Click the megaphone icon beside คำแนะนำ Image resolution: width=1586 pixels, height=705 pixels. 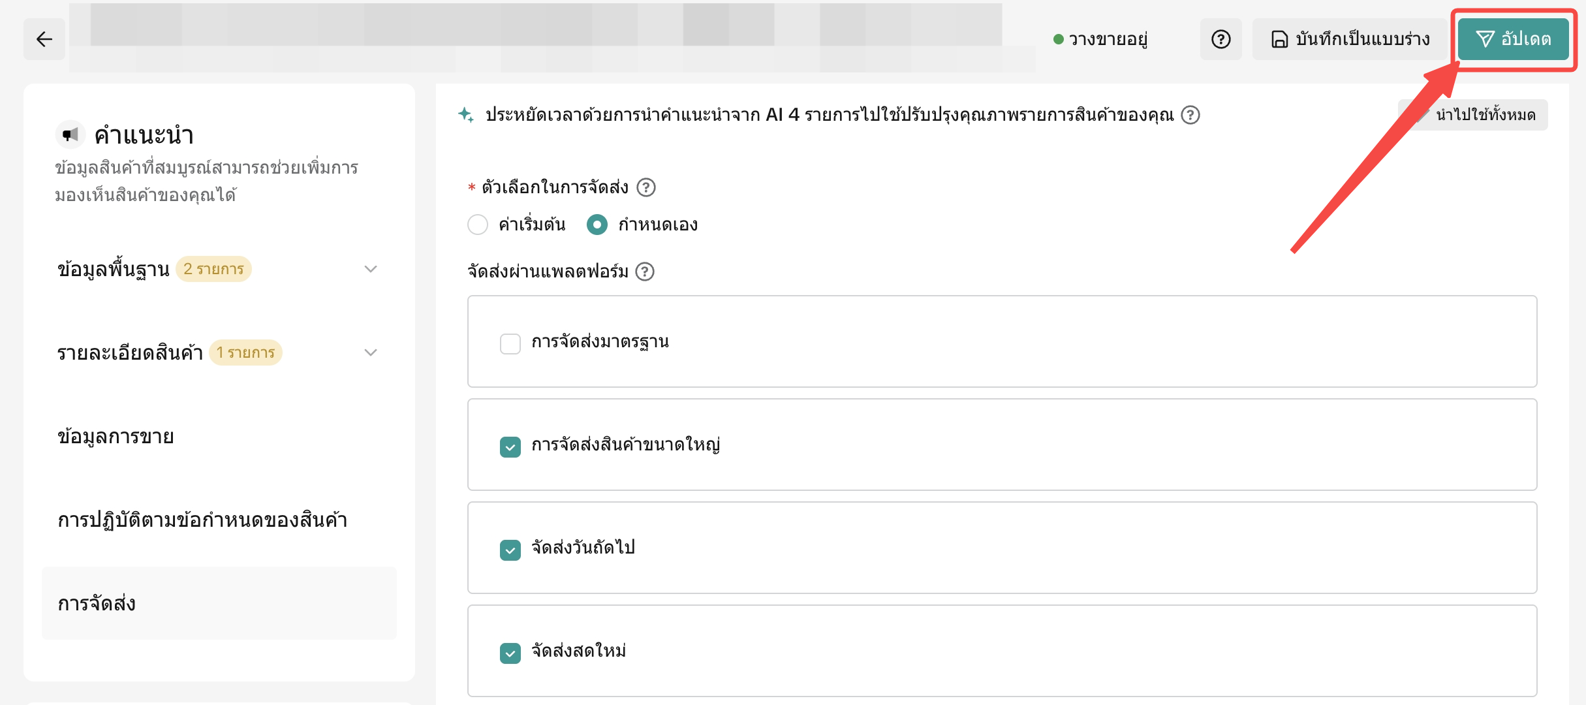70,134
